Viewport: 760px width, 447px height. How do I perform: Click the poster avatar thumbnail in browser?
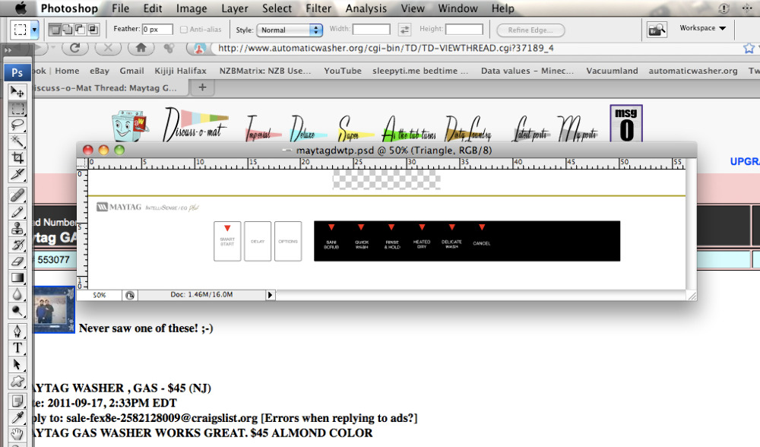(54, 310)
